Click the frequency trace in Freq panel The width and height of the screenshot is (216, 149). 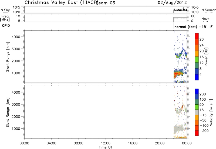[x=180, y=17]
